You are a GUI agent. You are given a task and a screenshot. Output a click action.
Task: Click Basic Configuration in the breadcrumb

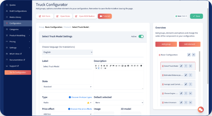[54, 27]
